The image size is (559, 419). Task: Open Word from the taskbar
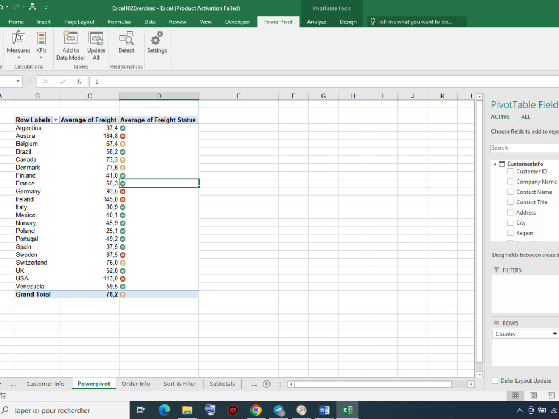pos(324,410)
